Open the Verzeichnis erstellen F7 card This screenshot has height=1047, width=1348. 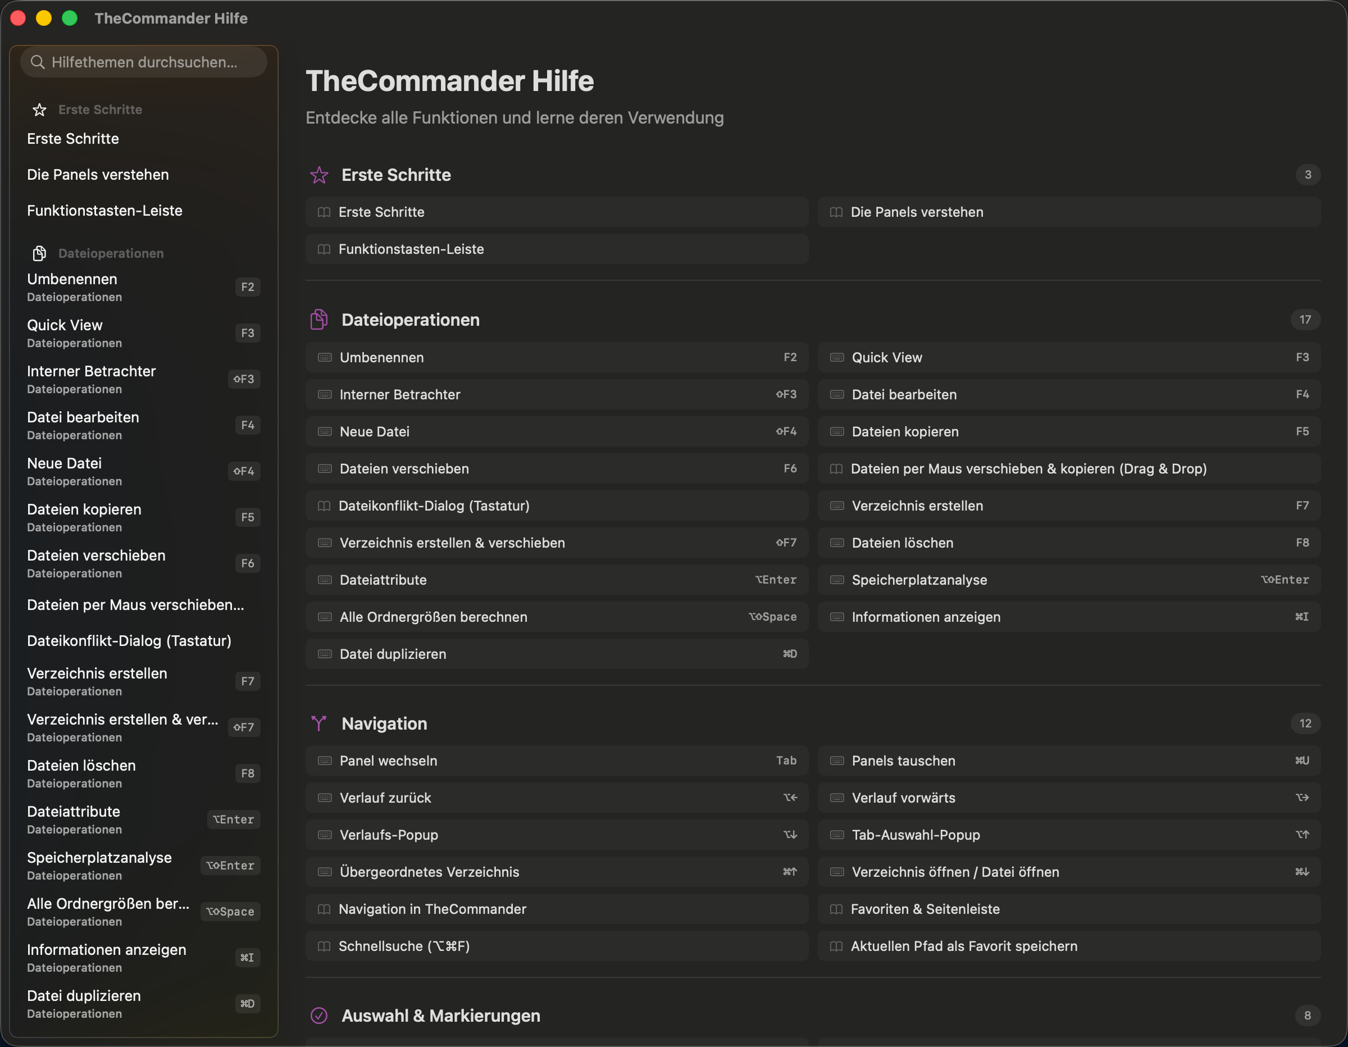[x=1069, y=506]
